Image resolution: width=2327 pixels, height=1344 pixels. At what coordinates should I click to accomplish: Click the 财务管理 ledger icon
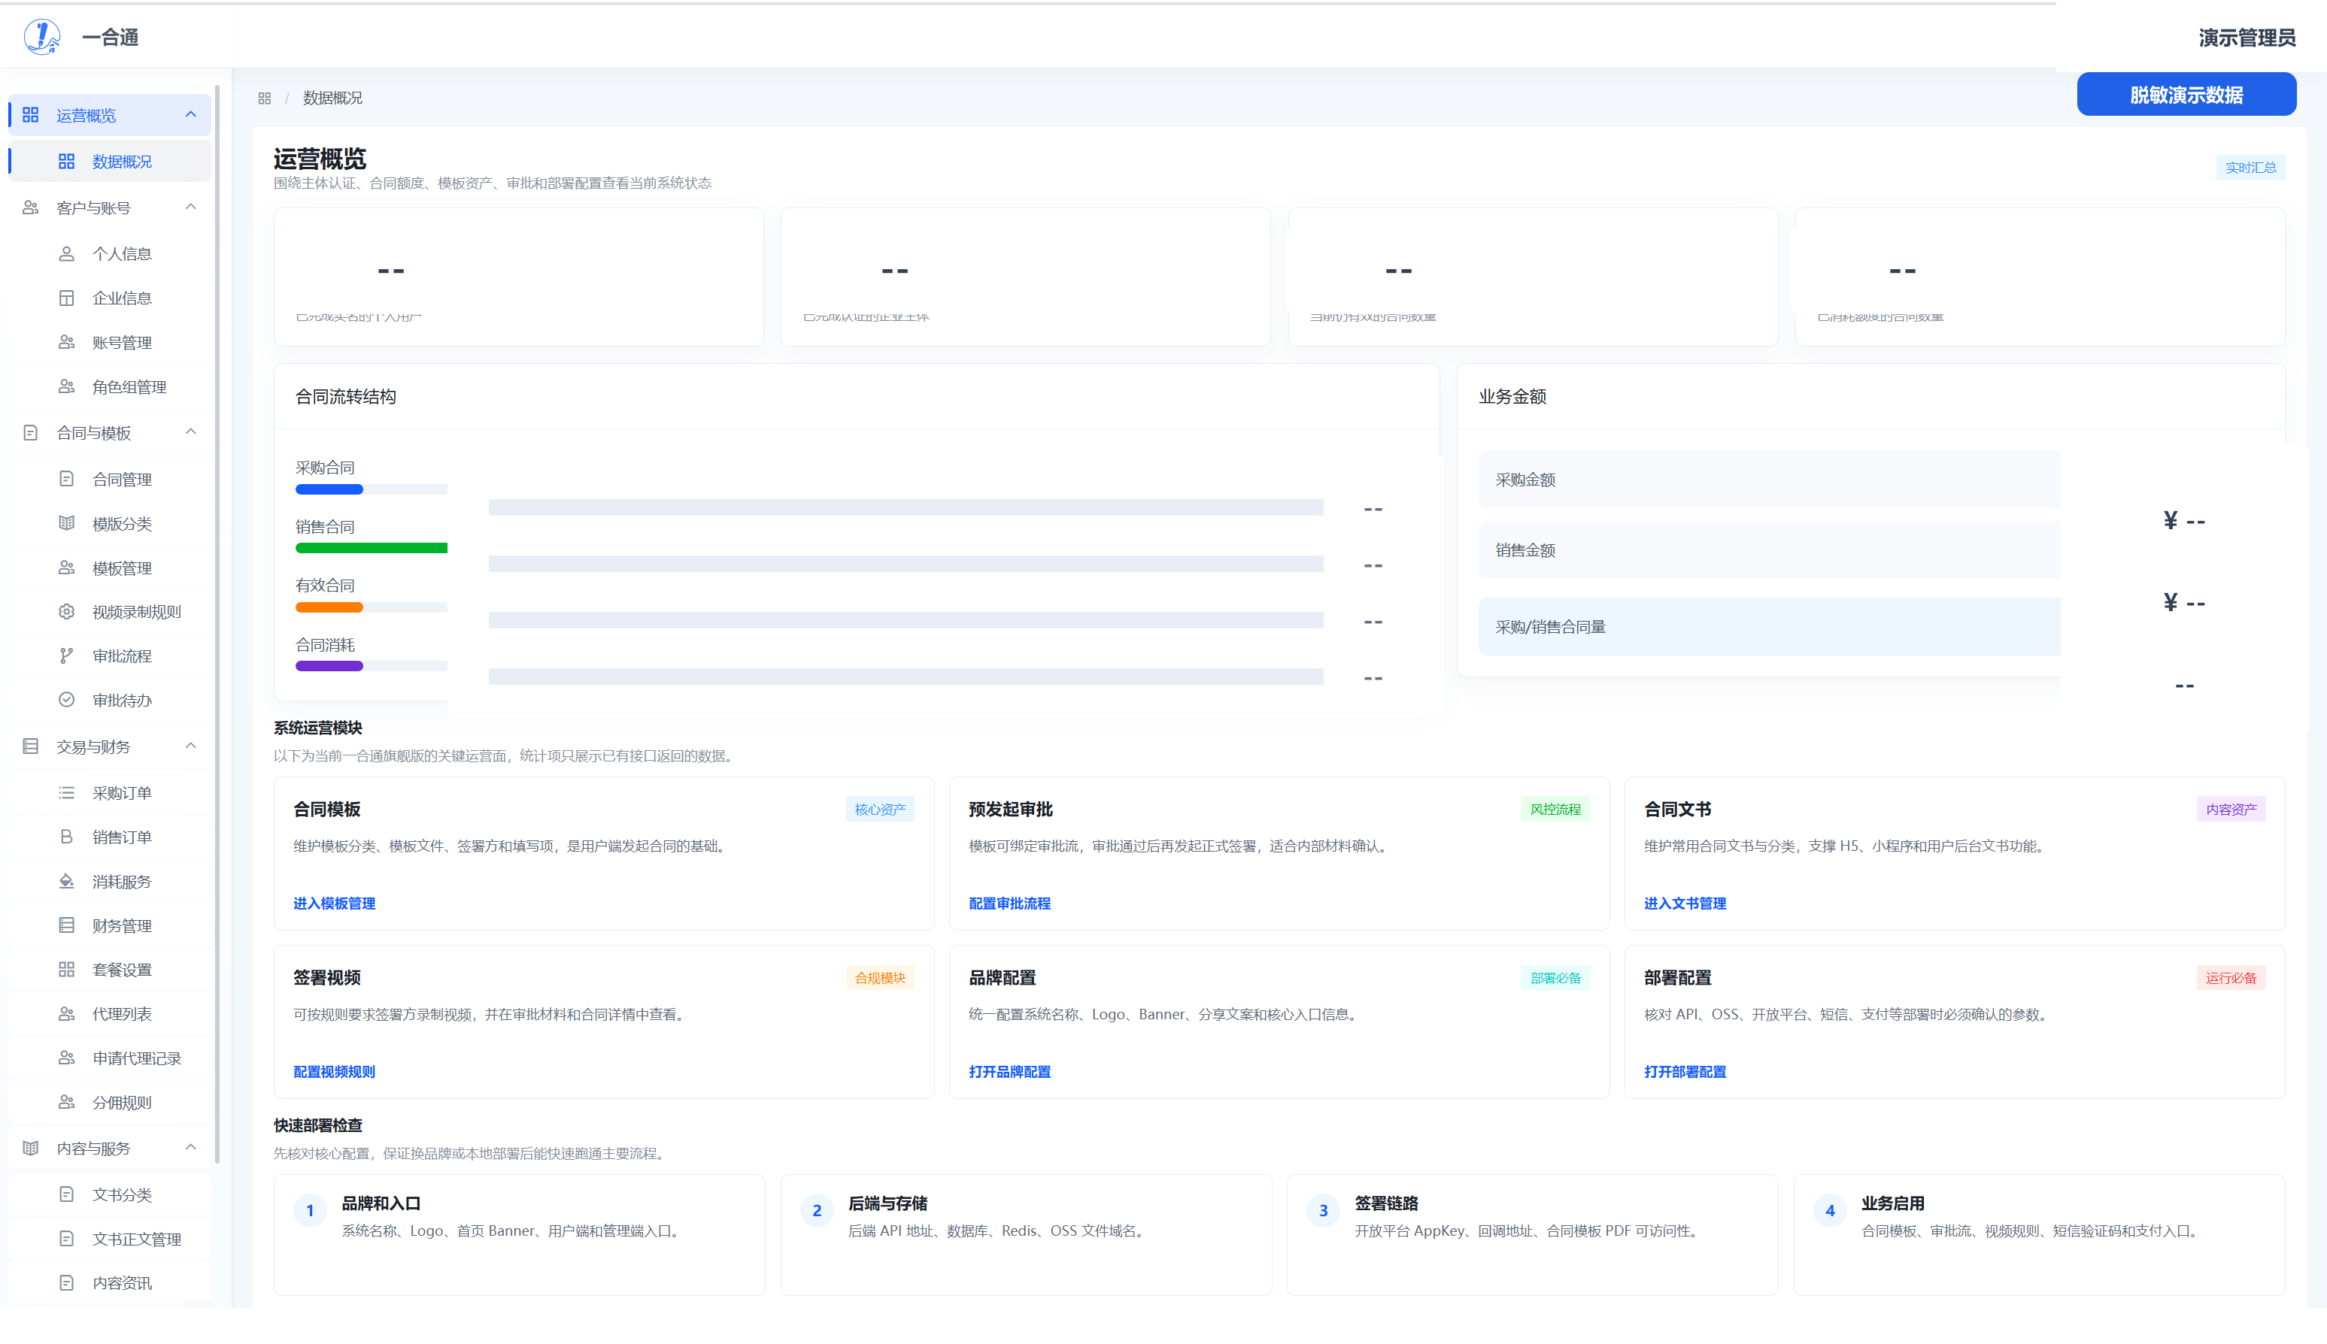tap(66, 926)
